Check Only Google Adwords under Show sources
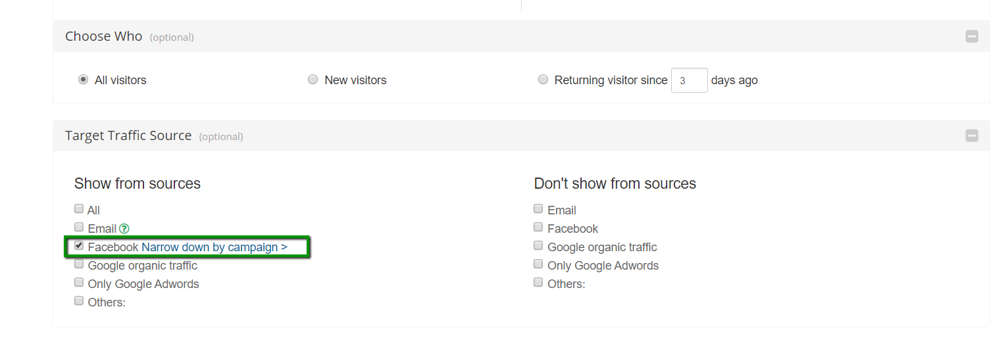 (79, 283)
